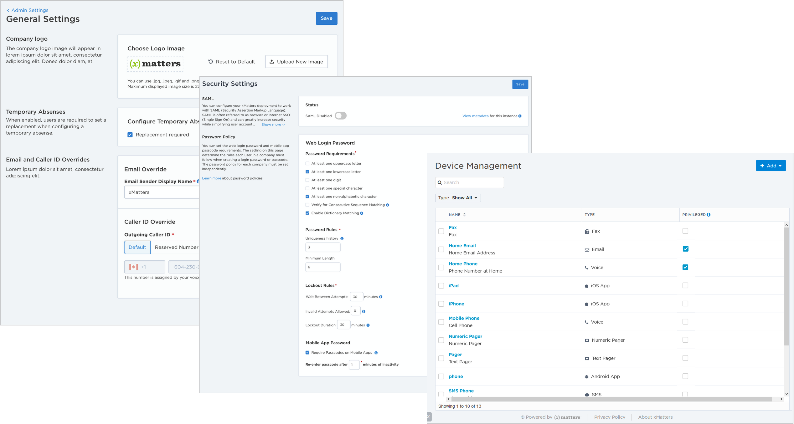Select the Default caller ID tab
This screenshot has height=424, width=794.
[137, 247]
